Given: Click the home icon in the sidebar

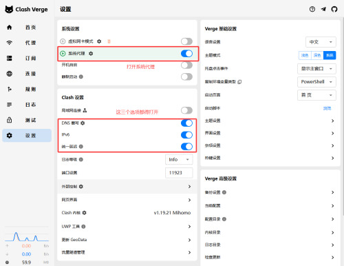Looking at the screenshot, I should 9,28.
